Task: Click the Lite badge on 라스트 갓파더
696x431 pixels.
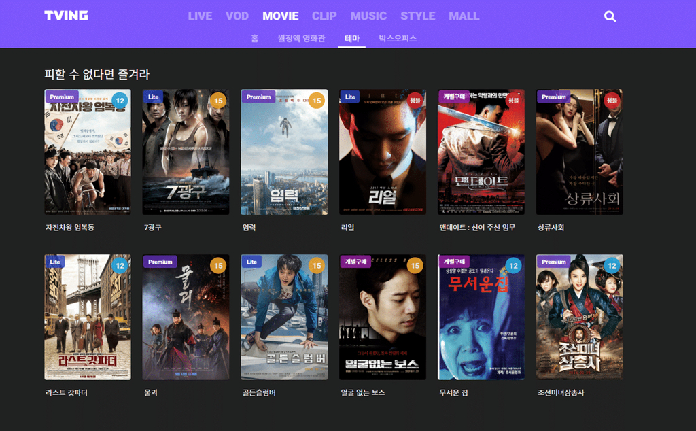Action: click(55, 262)
